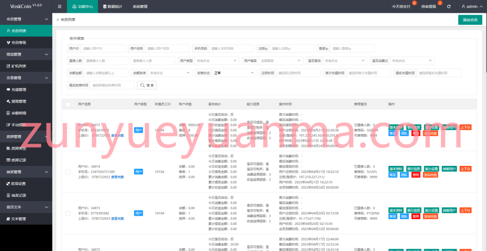This screenshot has width=487, height=251.
Task: Click 转移用户 for user 34973
Action: coord(449,210)
